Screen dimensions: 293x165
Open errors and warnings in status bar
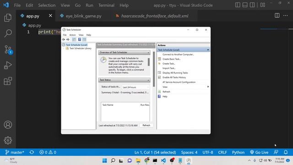click(48, 152)
